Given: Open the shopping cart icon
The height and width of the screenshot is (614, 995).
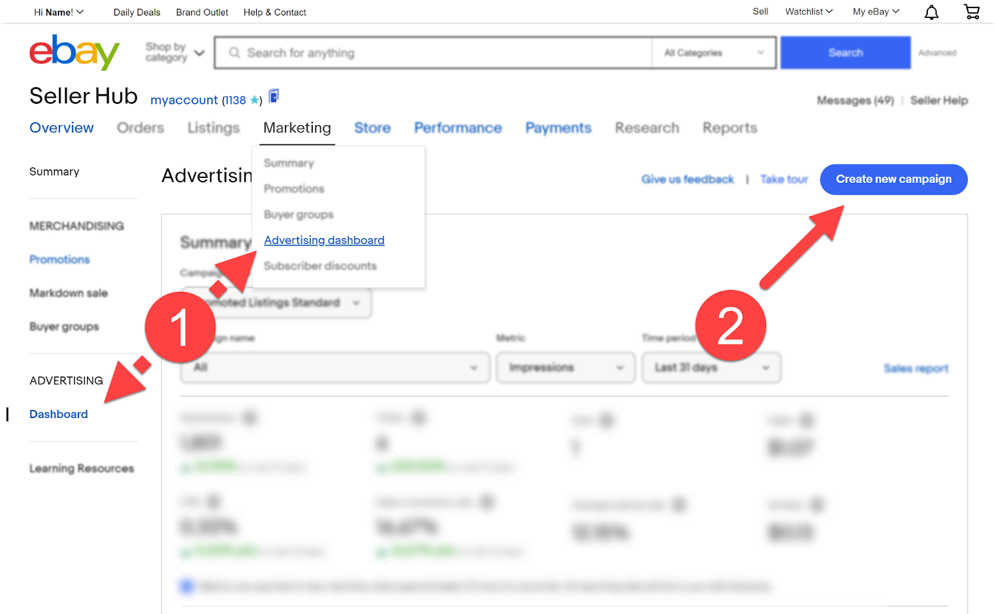Looking at the screenshot, I should point(971,12).
